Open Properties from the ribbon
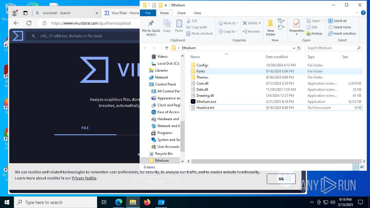The height and width of the screenshot is (208, 370). [297, 27]
